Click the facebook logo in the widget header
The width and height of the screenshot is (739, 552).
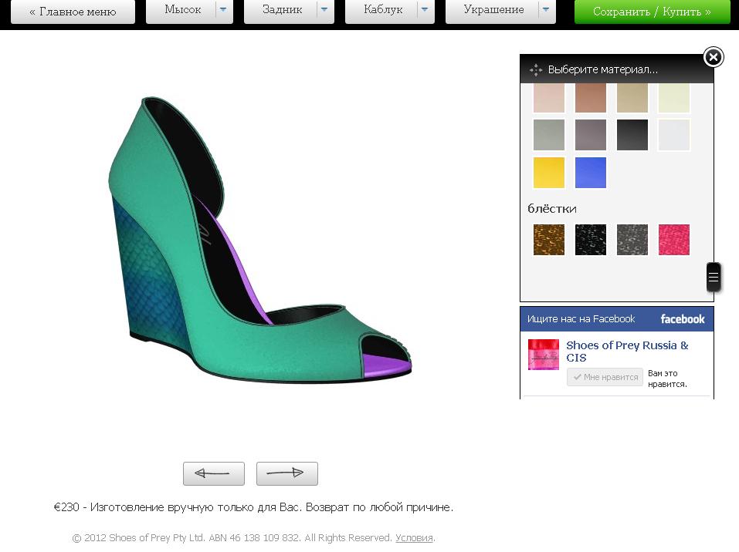(x=683, y=319)
